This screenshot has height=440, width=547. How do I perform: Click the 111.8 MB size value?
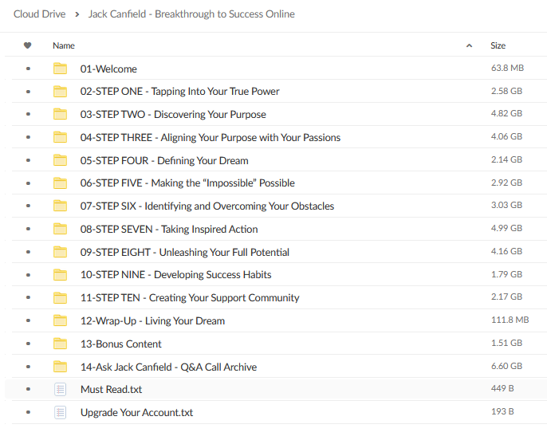(x=510, y=320)
